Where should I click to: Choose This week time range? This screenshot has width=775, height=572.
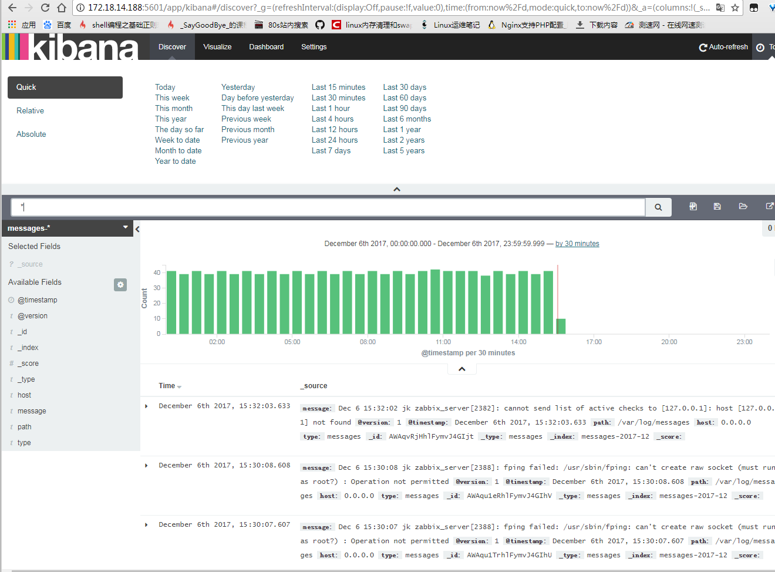coord(172,98)
